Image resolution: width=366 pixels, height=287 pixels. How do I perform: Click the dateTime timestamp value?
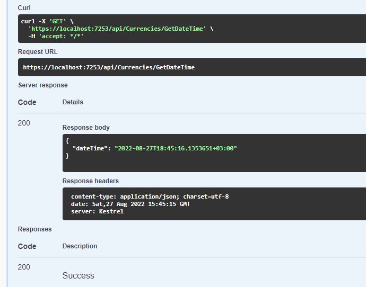pyautogui.click(x=176, y=148)
